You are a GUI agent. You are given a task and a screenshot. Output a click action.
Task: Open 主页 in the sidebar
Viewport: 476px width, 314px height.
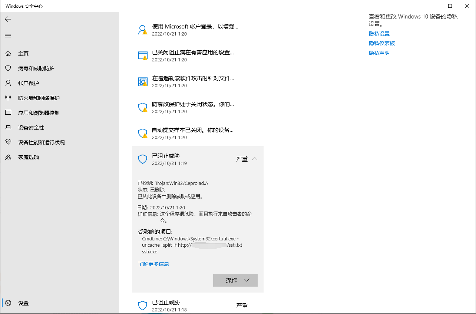click(23, 54)
